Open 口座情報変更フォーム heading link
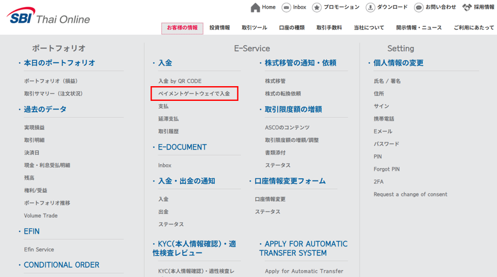The height and width of the screenshot is (277, 497). (x=290, y=181)
